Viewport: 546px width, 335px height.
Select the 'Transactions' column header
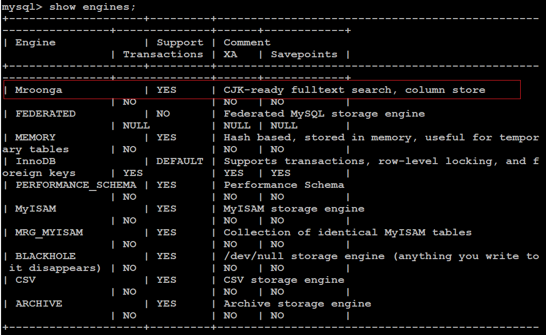[163, 54]
